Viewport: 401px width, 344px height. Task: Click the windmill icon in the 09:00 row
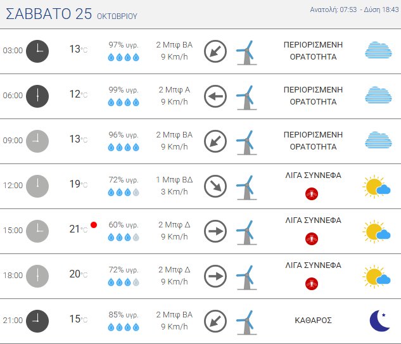(x=246, y=141)
